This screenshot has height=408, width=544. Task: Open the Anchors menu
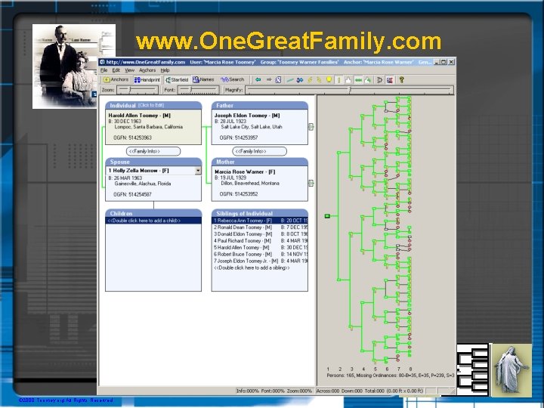(147, 70)
